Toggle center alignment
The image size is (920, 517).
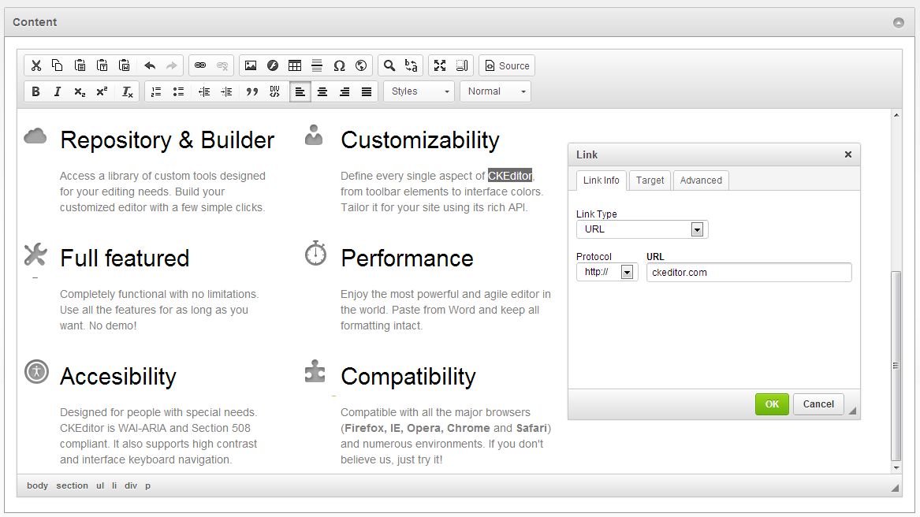(x=322, y=91)
